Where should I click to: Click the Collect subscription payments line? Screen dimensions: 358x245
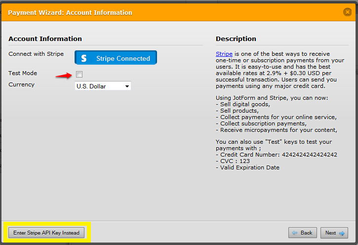261,123
